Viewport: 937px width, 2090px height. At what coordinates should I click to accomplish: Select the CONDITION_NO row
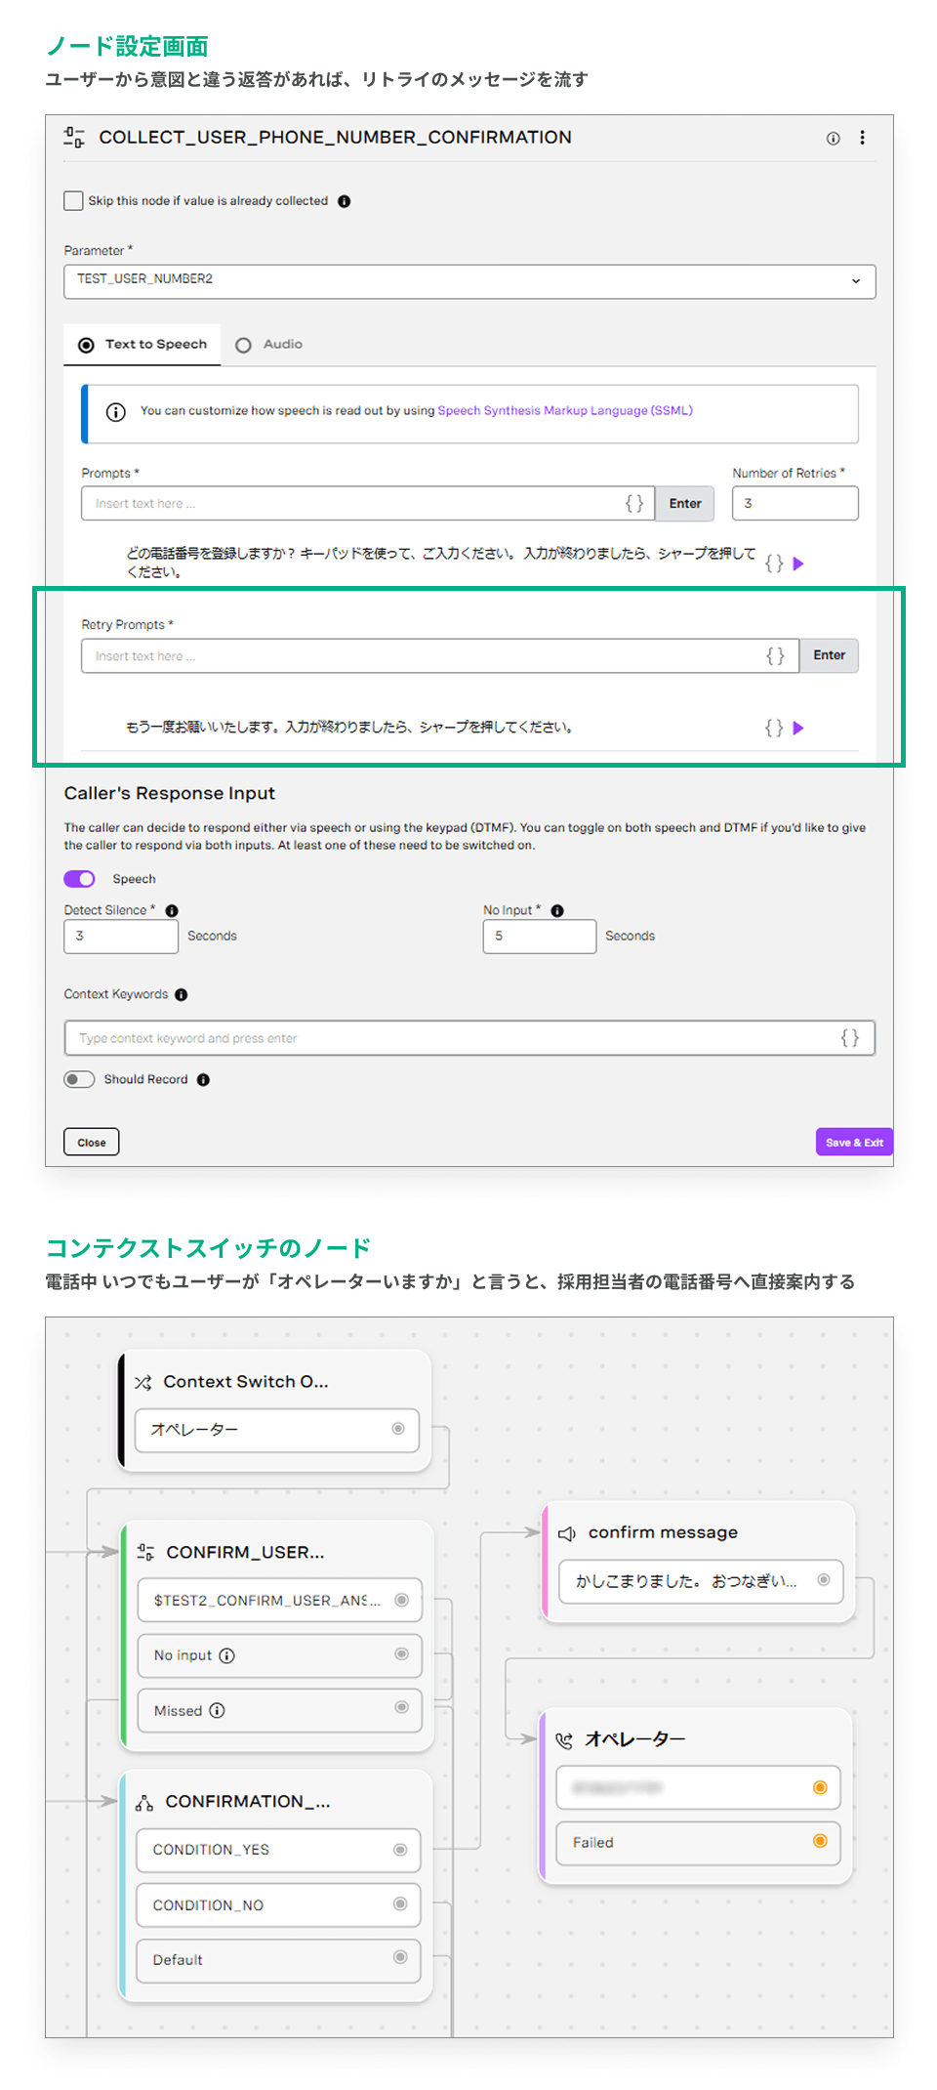[x=278, y=1904]
